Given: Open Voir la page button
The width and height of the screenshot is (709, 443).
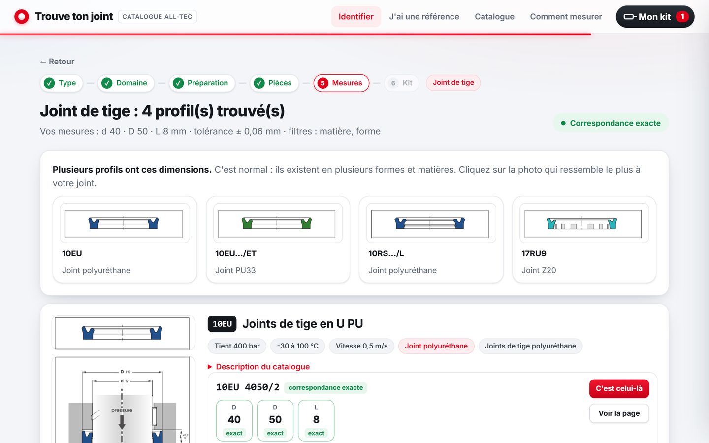Looking at the screenshot, I should pyautogui.click(x=619, y=413).
